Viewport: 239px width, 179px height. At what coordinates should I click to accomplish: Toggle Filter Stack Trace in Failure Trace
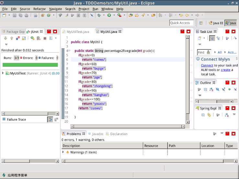pyautogui.click(x=50, y=120)
